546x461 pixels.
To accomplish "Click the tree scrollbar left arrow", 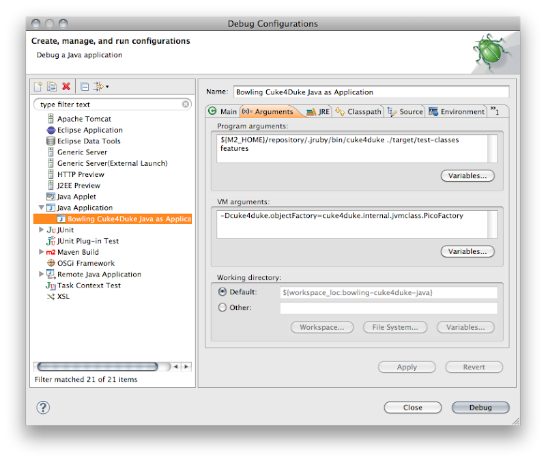I will point(176,367).
